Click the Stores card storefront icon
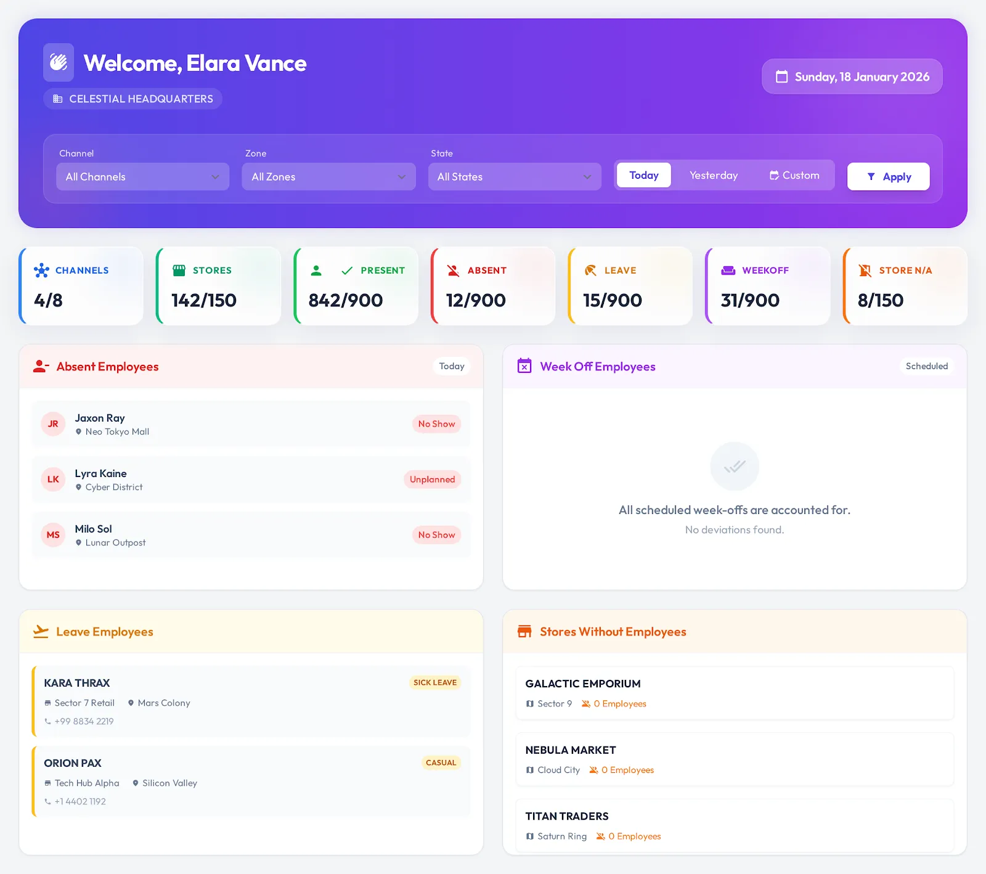 [x=179, y=269]
